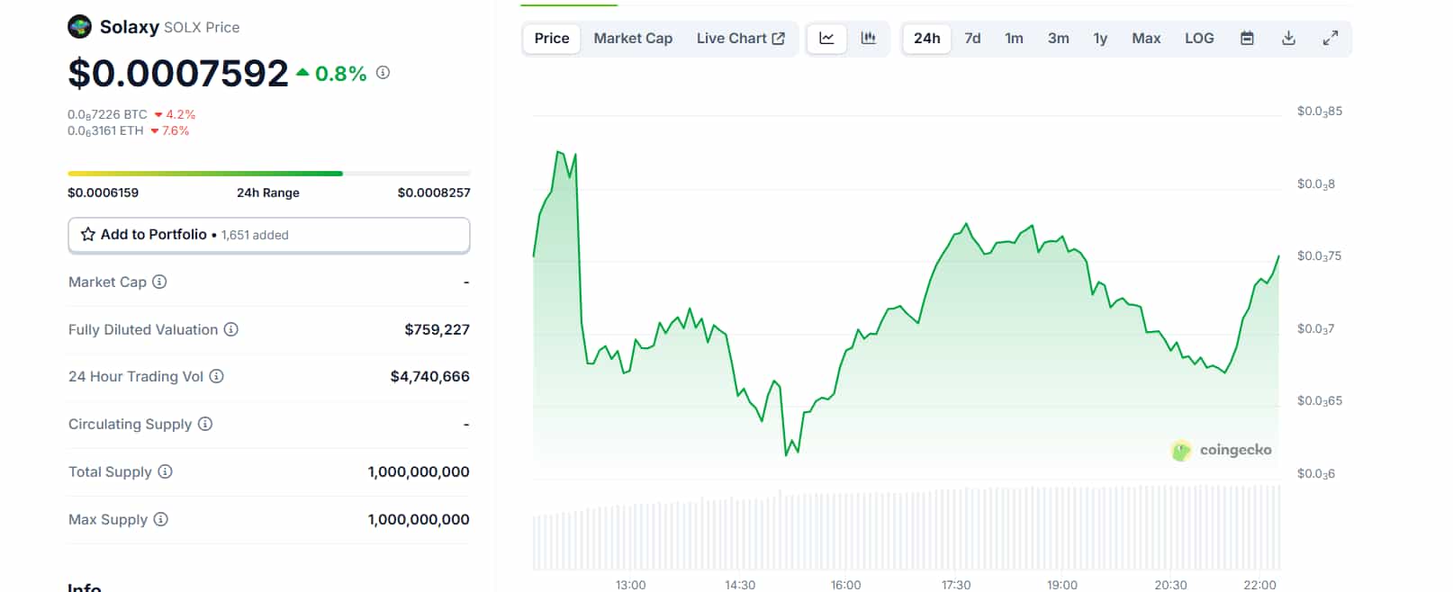Click the 0.8% price change text

[340, 74]
